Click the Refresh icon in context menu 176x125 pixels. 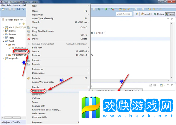[x=29, y=78]
